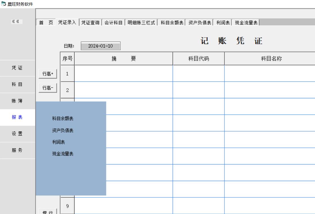Click the date field showing 2024-01-10

[100, 46]
